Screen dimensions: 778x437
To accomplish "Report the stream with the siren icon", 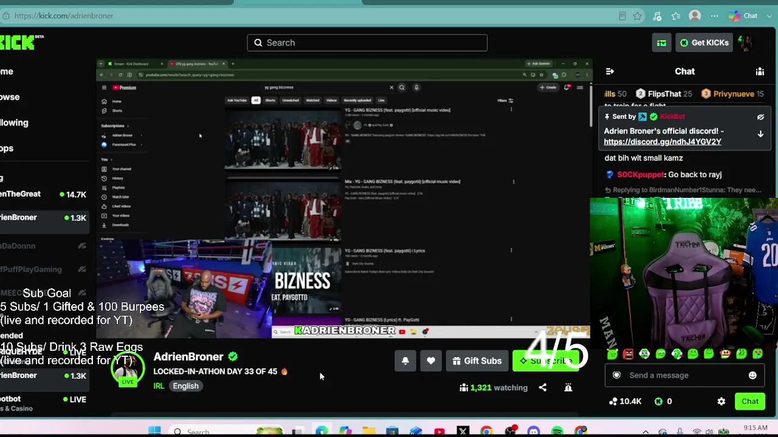I will pos(568,388).
